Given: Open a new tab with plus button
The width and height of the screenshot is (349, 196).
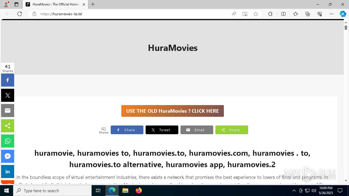Looking at the screenshot, I should click(93, 4).
